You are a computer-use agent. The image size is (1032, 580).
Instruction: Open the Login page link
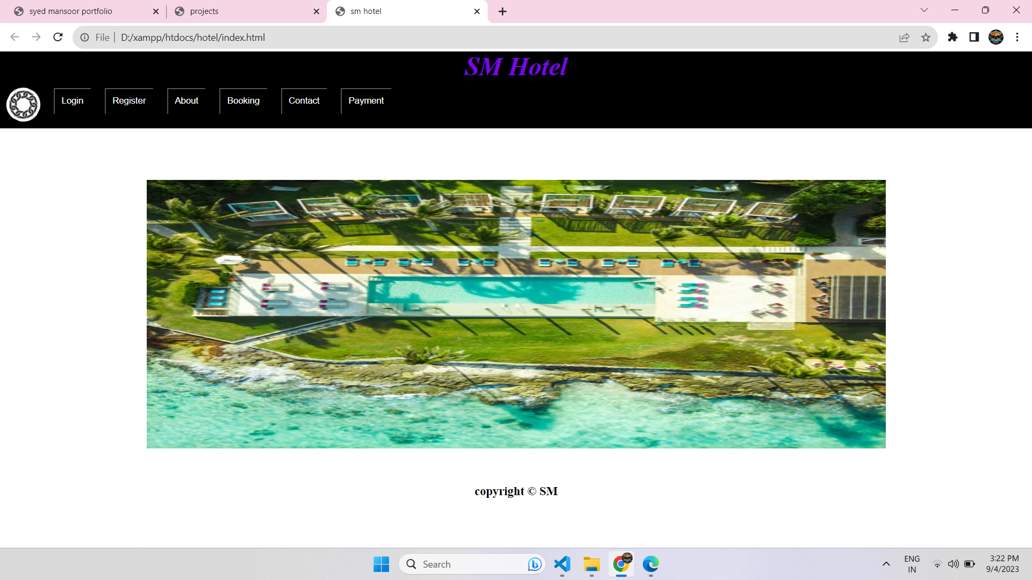tap(72, 101)
